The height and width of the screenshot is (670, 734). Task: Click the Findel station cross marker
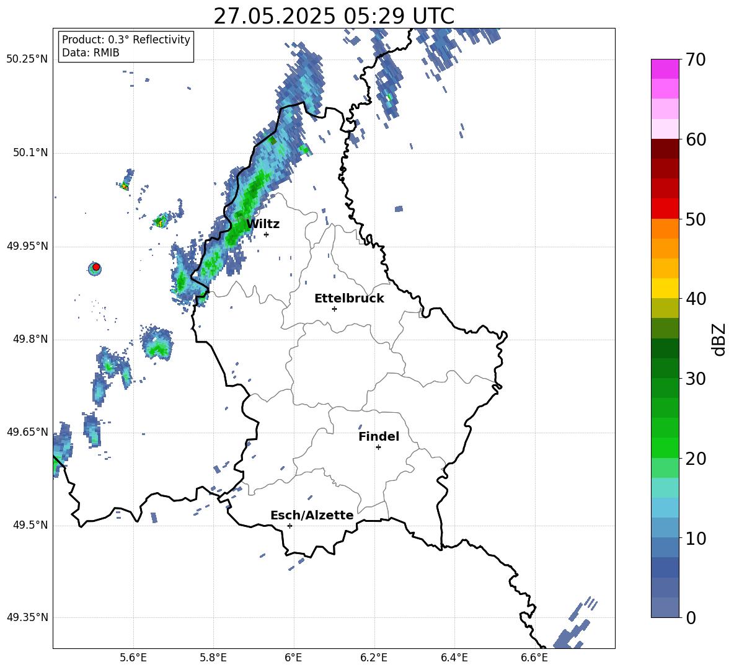pos(378,447)
